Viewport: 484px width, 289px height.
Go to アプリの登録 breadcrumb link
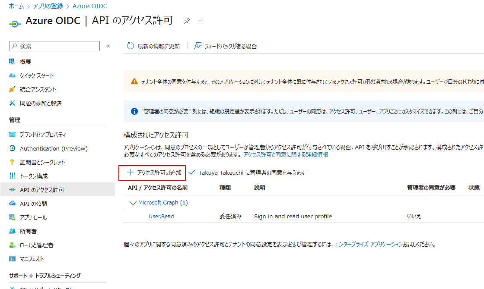click(x=48, y=6)
